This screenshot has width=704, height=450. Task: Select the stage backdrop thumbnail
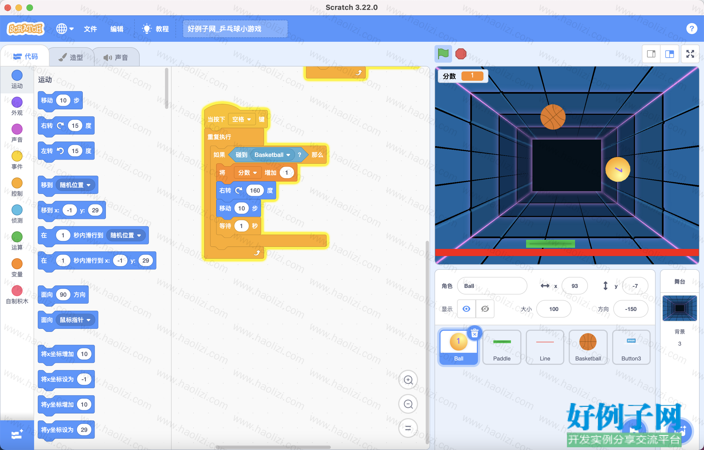click(680, 308)
